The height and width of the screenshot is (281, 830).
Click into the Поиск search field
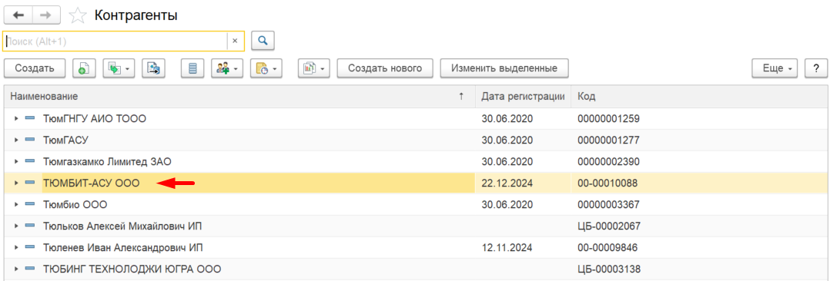[x=115, y=41]
